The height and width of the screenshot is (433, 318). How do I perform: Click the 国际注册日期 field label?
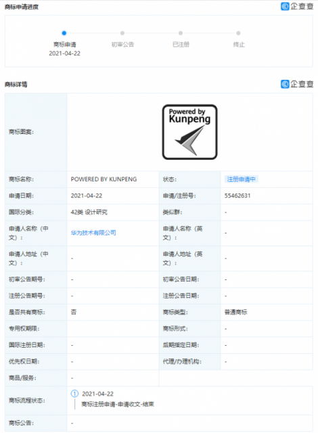[27, 345]
